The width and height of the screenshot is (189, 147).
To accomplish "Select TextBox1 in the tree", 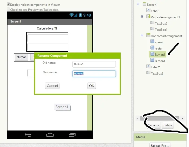I will click(x=161, y=30).
